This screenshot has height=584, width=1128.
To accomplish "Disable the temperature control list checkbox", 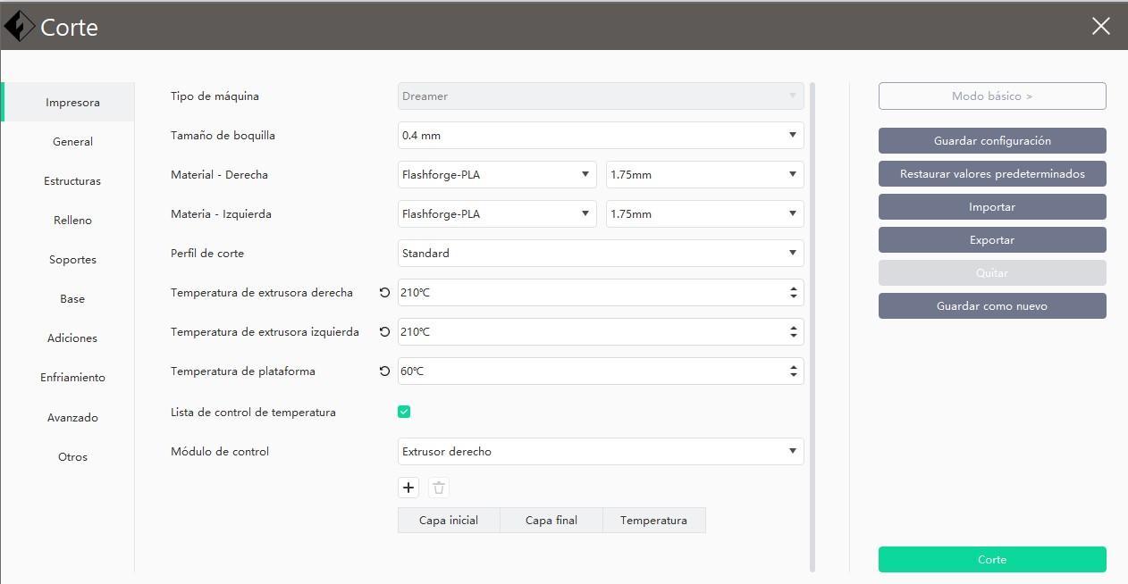I will (404, 412).
